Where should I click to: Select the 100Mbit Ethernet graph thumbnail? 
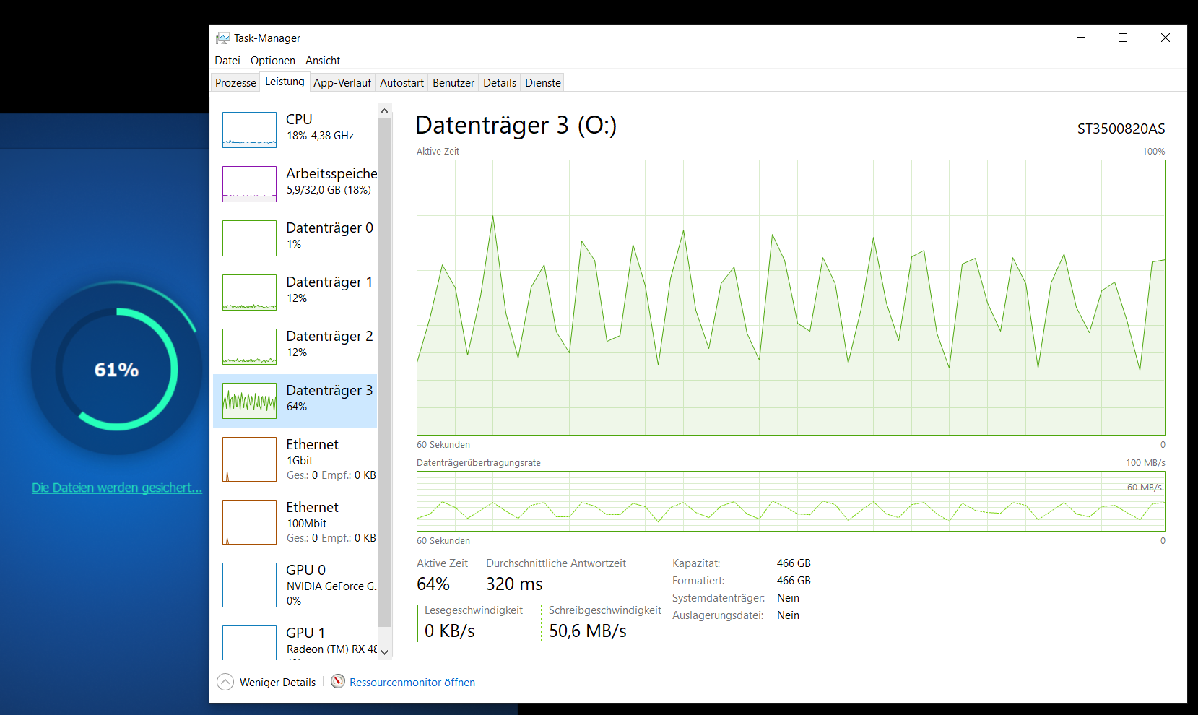249,522
